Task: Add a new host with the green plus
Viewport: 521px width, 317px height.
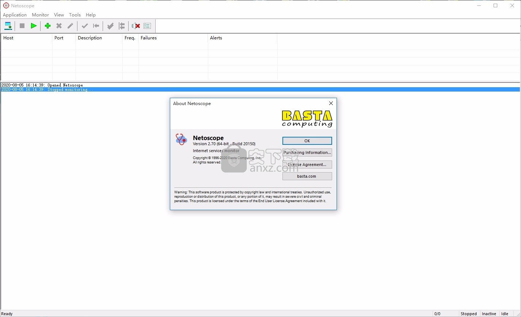Action: (47, 26)
